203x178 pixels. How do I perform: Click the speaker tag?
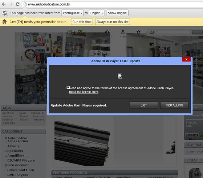click(8, 119)
